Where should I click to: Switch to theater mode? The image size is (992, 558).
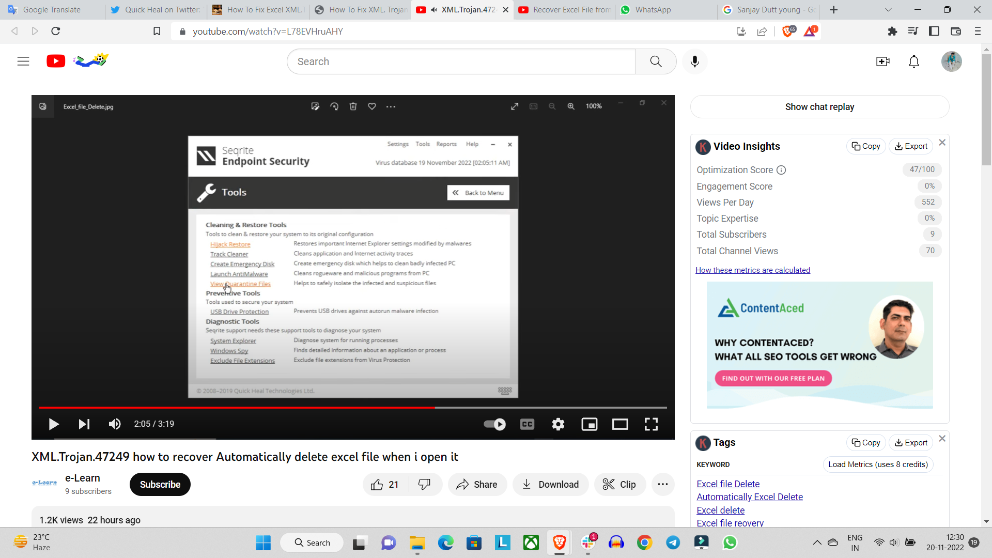[620, 424]
